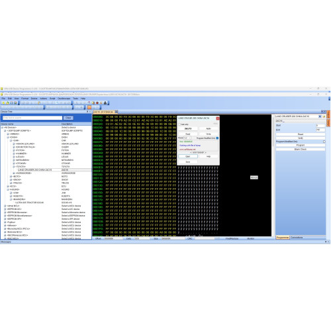Expand the <TRUCK> tree node
This screenshot has width=331, height=331.
coord(11,183)
